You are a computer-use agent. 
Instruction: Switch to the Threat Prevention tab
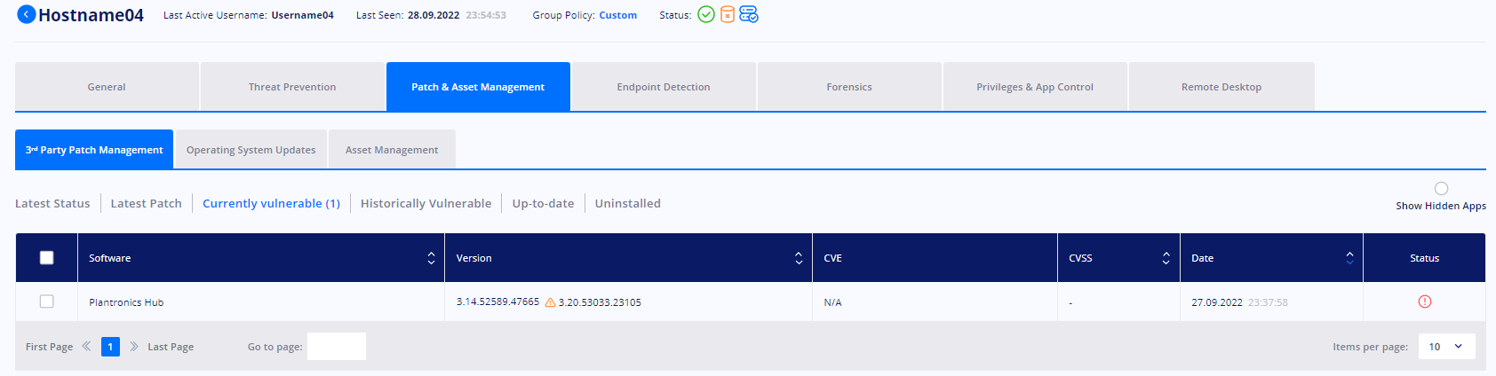pos(292,87)
